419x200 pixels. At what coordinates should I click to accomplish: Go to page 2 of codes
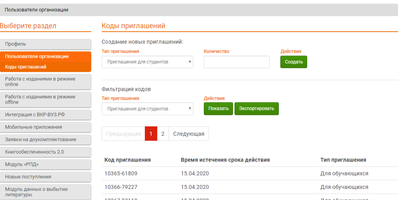point(163,134)
